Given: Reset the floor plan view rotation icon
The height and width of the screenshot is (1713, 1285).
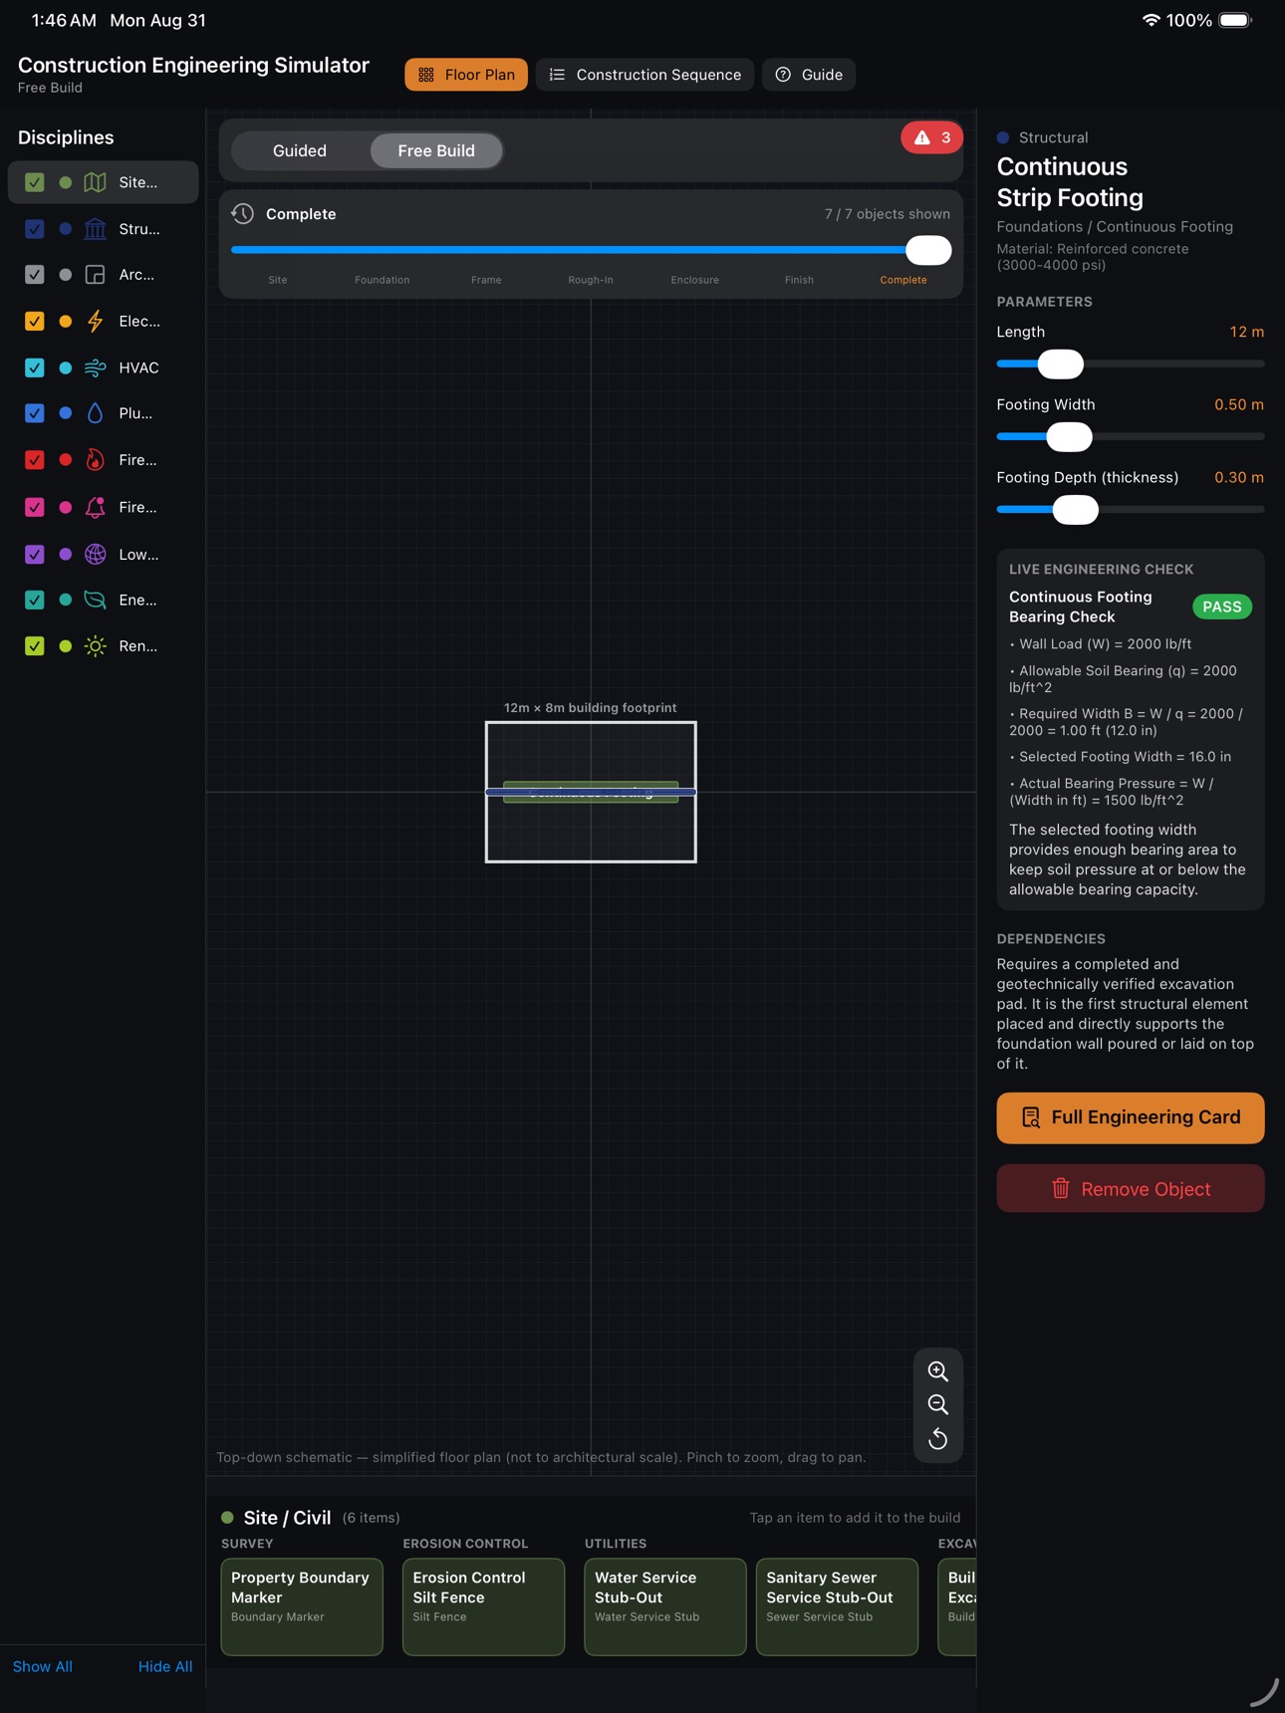Looking at the screenshot, I should (937, 1439).
